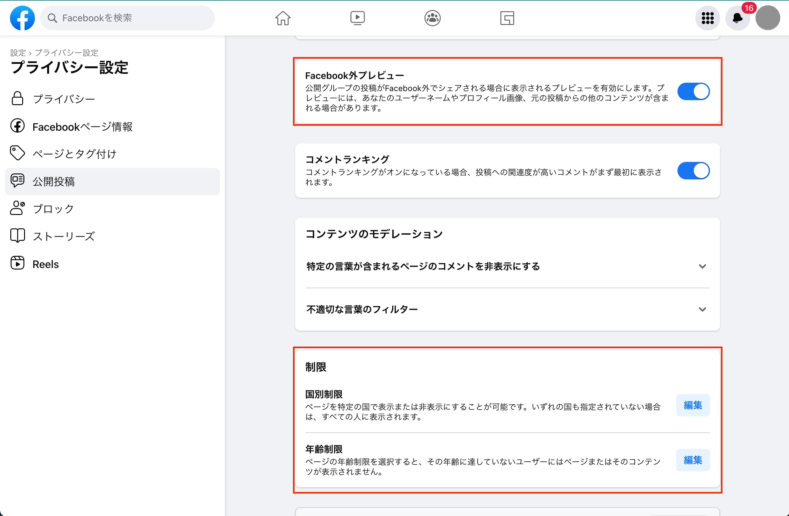
Task: Click the Facebook circle icon beside Facebookページ情報
Action: [17, 126]
